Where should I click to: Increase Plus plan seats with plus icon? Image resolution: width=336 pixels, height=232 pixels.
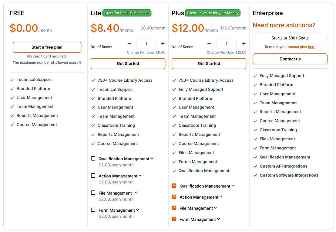point(244,44)
